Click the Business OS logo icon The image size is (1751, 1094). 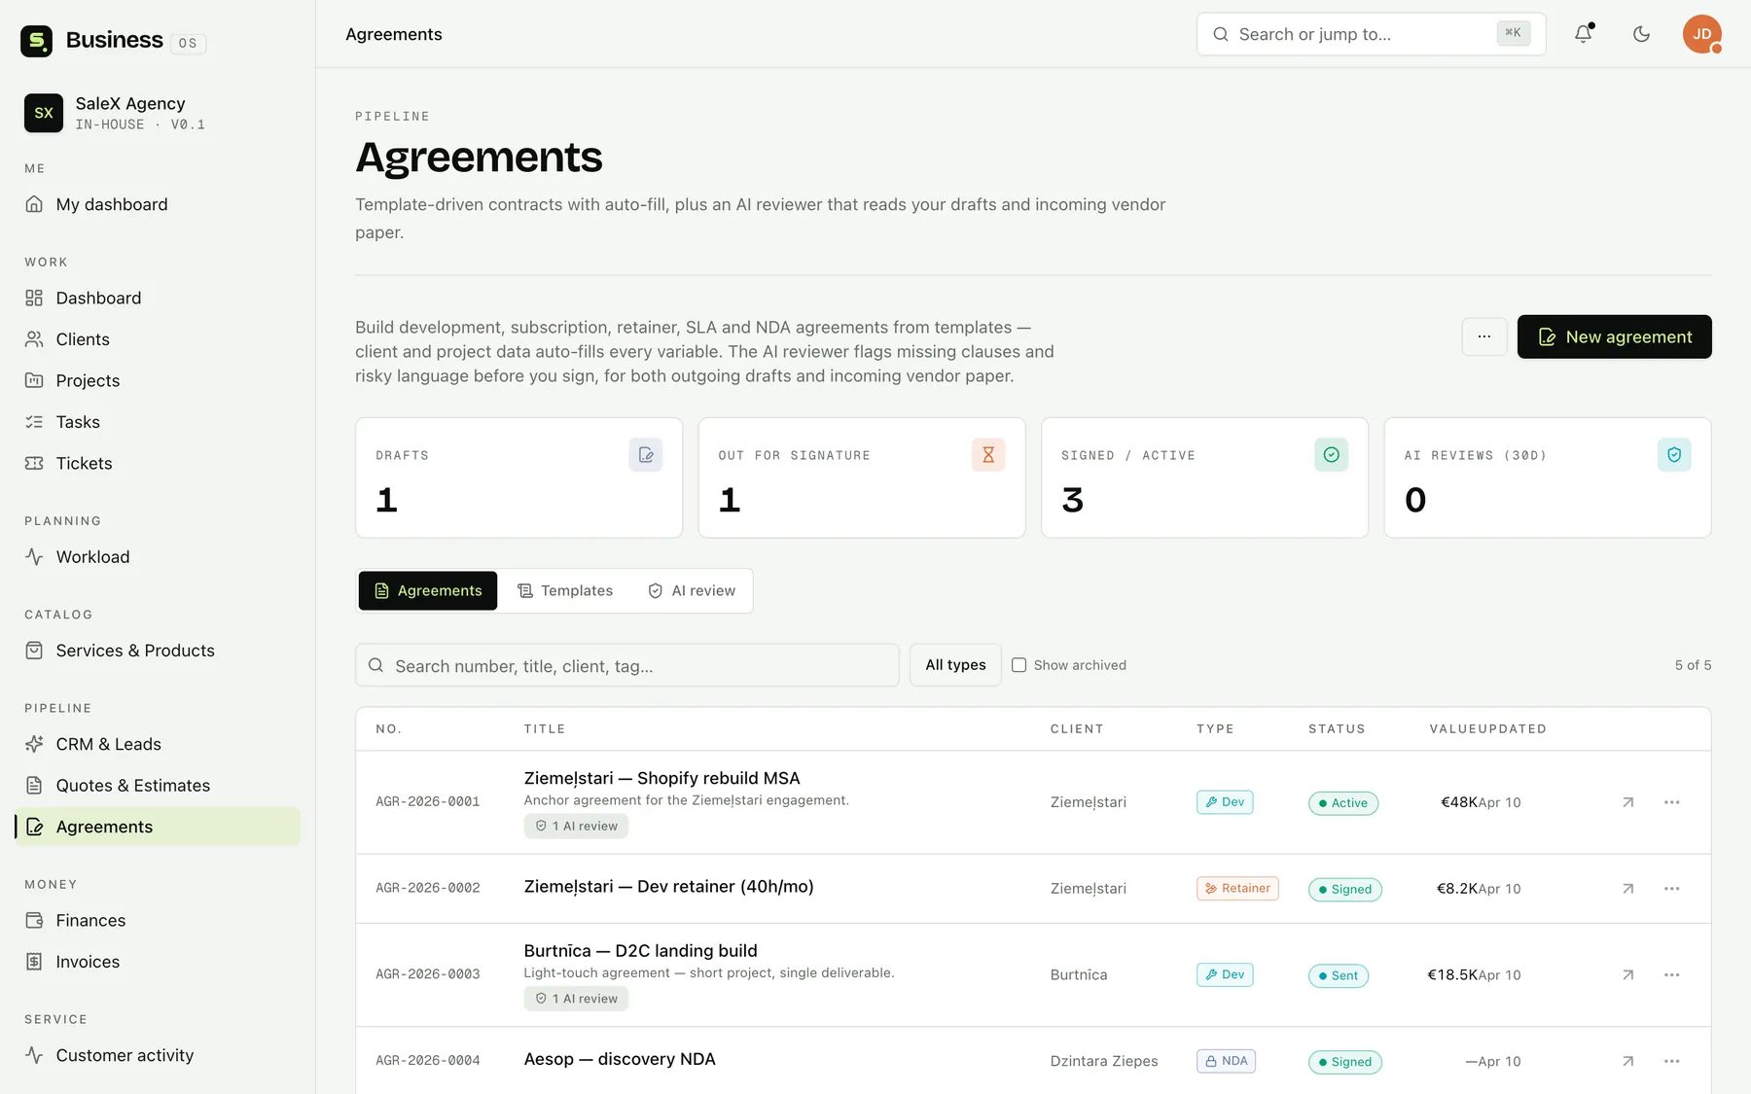37,41
